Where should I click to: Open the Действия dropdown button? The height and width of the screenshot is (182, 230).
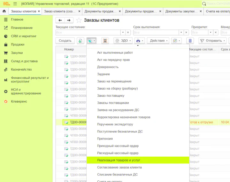[159, 41]
